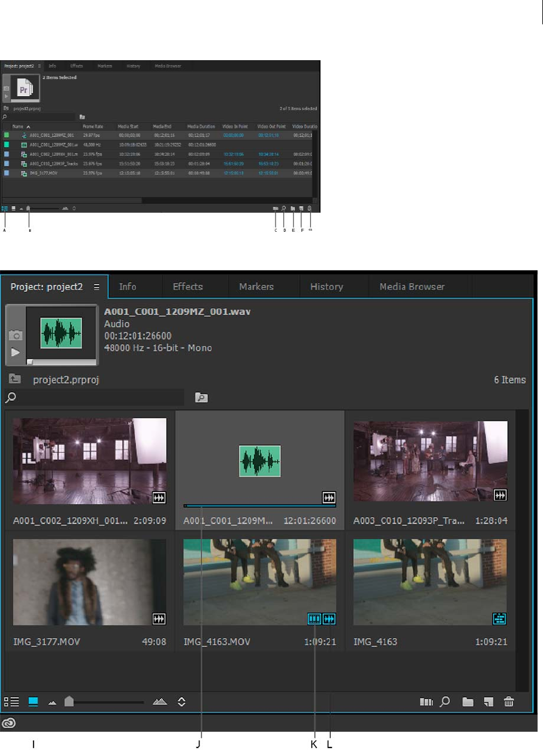Open panel menu beside large Project: project2 tab
The width and height of the screenshot is (543, 750).
(96, 286)
